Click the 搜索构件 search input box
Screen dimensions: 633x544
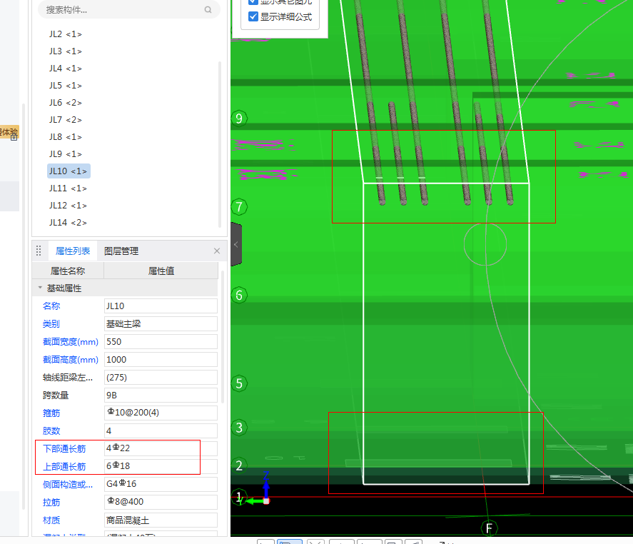point(121,10)
